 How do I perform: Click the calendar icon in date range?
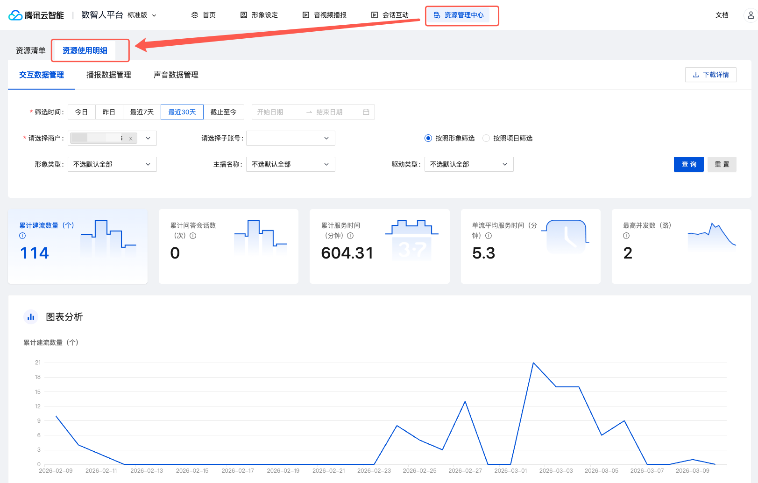pyautogui.click(x=366, y=112)
